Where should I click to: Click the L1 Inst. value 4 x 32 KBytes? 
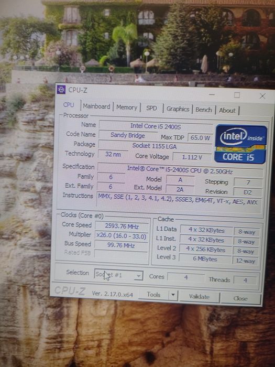[206, 240]
